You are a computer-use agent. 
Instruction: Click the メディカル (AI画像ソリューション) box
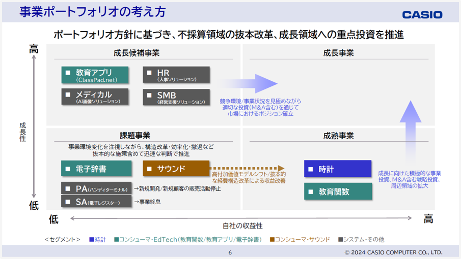coord(95,96)
